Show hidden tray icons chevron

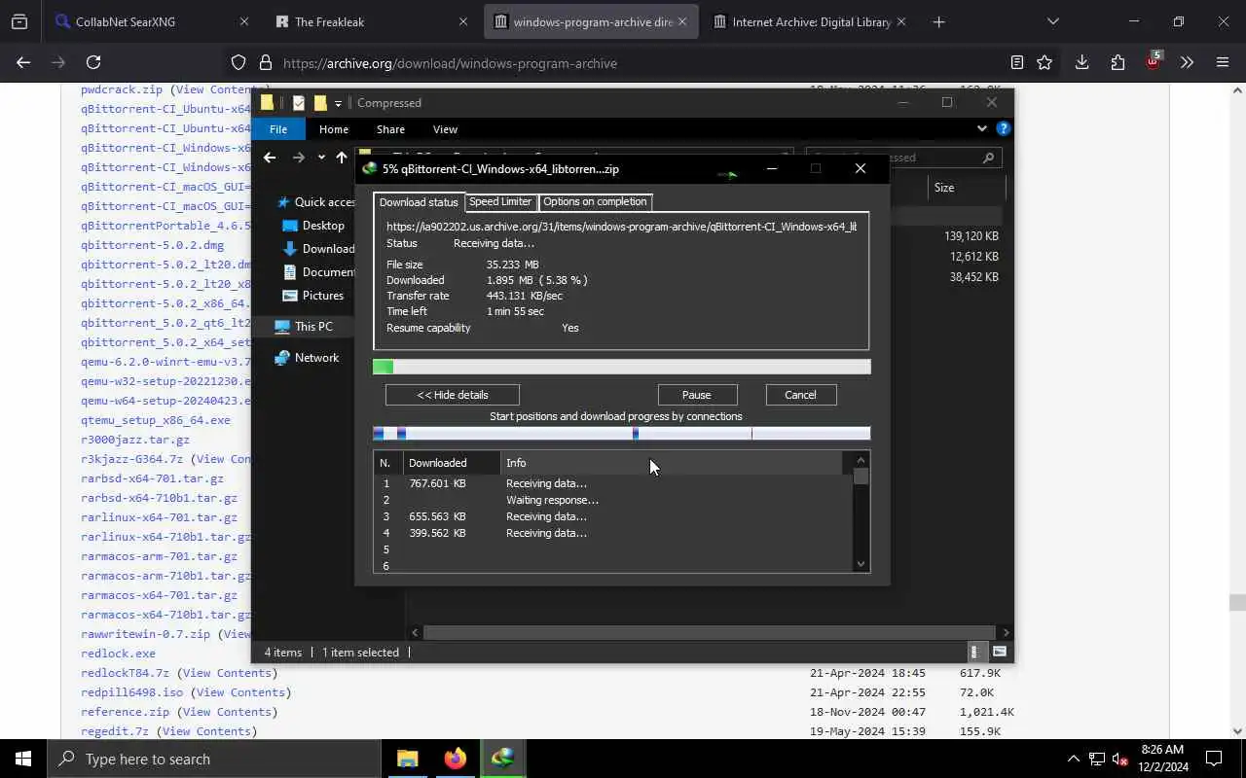[x=1074, y=759]
